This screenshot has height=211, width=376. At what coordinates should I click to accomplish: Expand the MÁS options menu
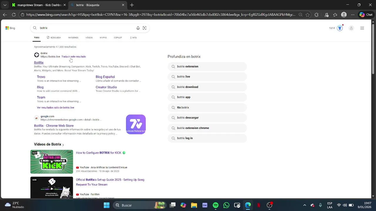click(133, 38)
